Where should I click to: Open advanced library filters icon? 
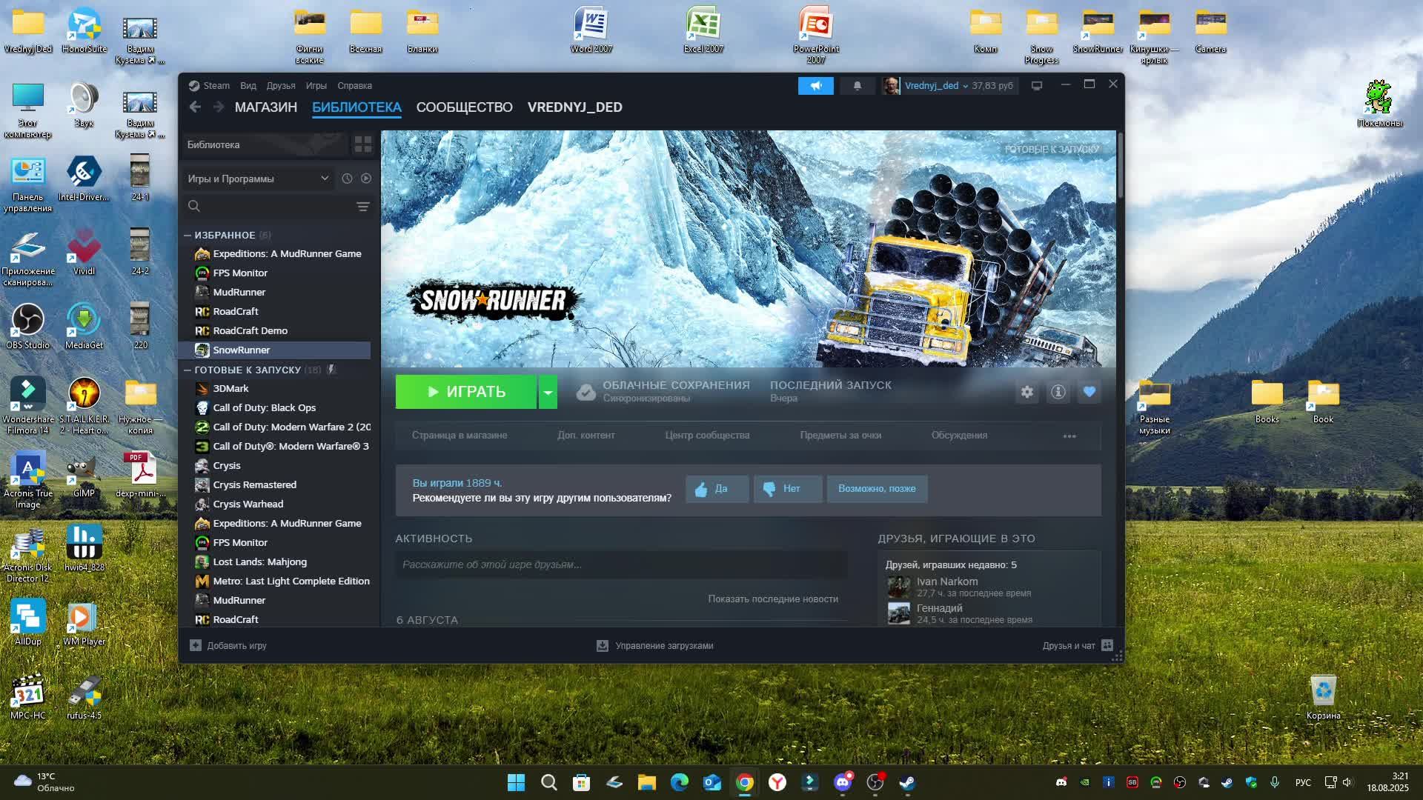362,207
